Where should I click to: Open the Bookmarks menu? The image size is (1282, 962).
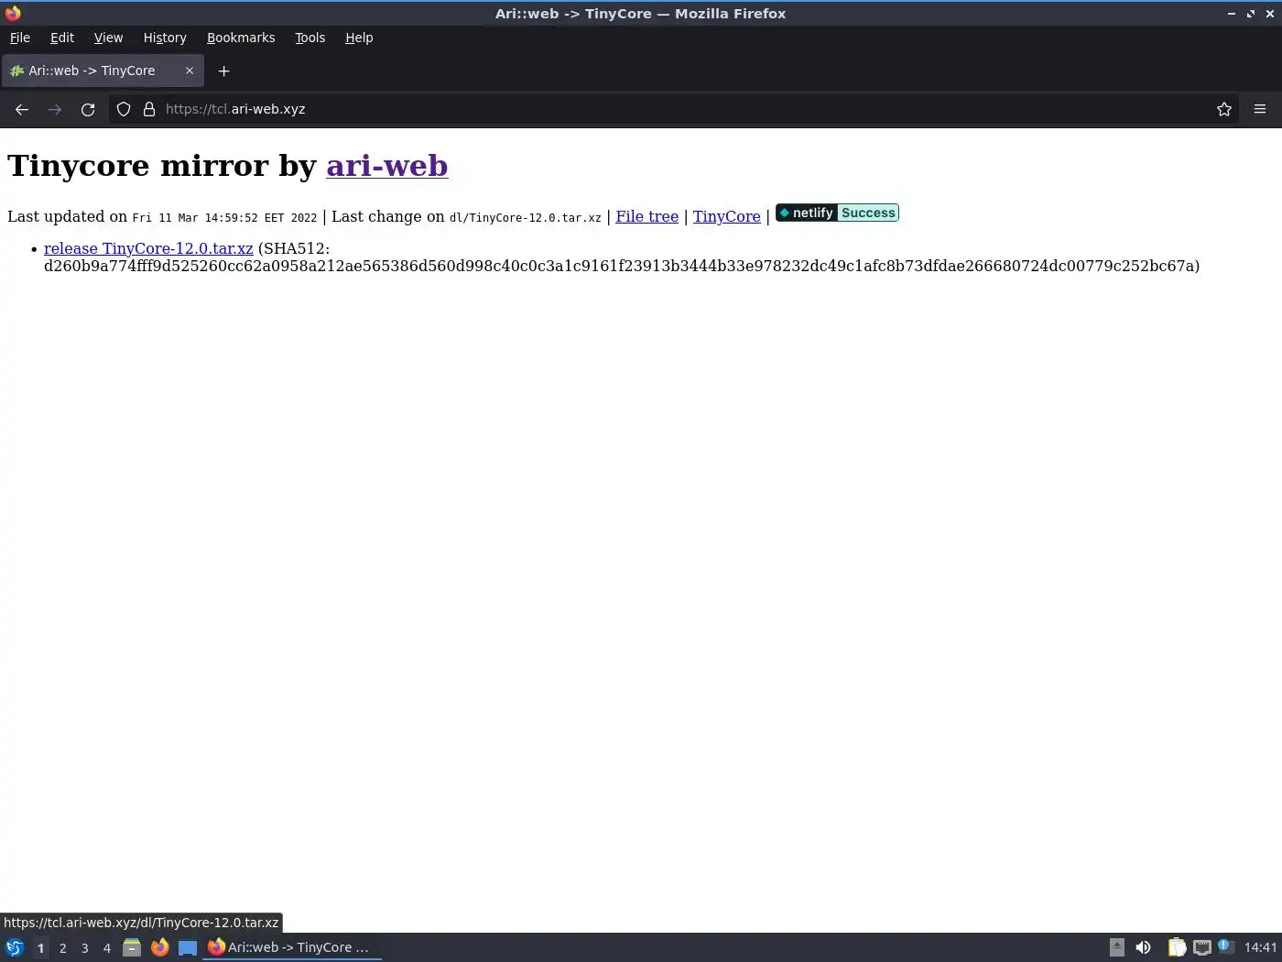[x=241, y=38]
